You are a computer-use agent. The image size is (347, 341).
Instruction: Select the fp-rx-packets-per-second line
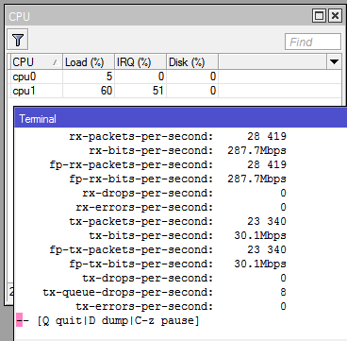pyautogui.click(x=168, y=164)
